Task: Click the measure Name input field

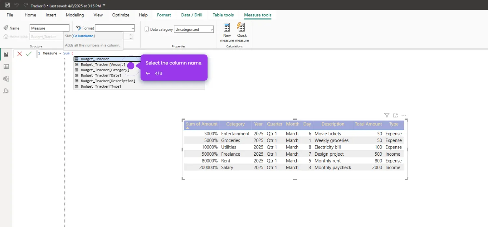Action: click(x=49, y=28)
